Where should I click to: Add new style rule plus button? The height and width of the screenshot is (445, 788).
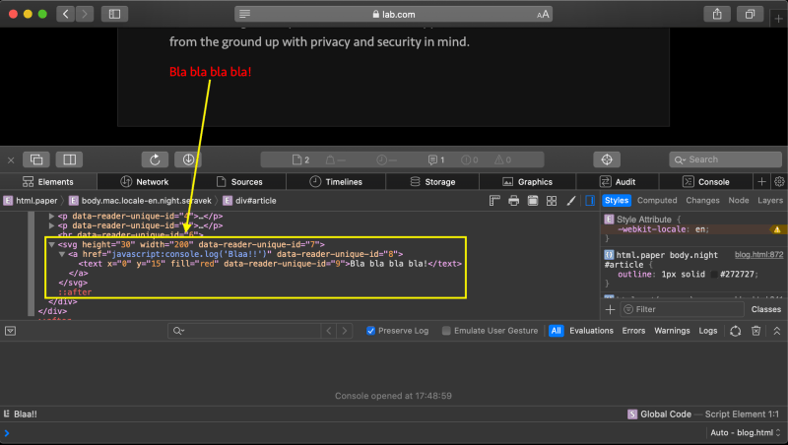tap(610, 309)
